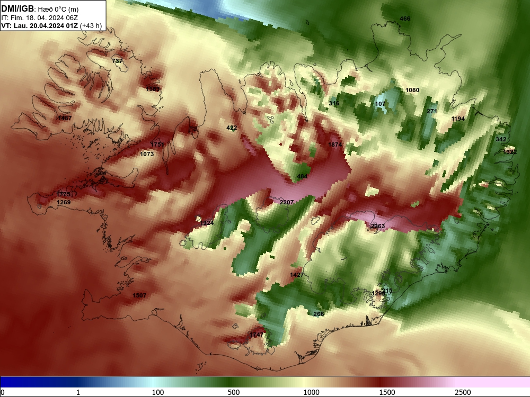Click the map value 1751

click(157, 144)
